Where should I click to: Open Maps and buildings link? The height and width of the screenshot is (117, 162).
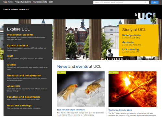[x=19, y=106]
